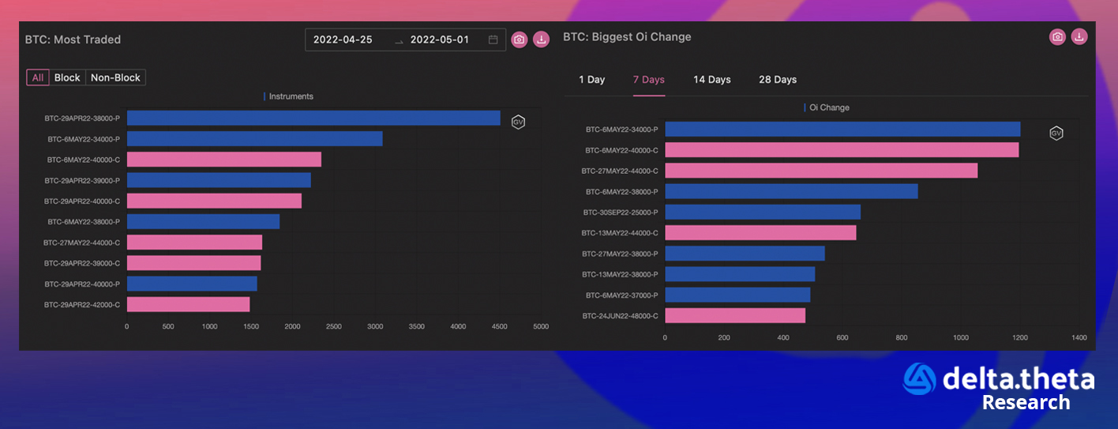Click BTC-13MAY22-44000-C bar in Oi Change

click(x=760, y=233)
